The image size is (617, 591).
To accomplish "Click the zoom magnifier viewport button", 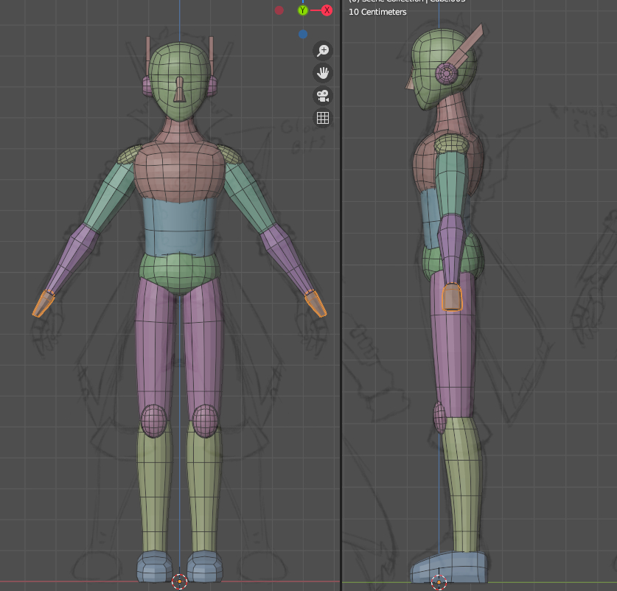I will point(323,50).
